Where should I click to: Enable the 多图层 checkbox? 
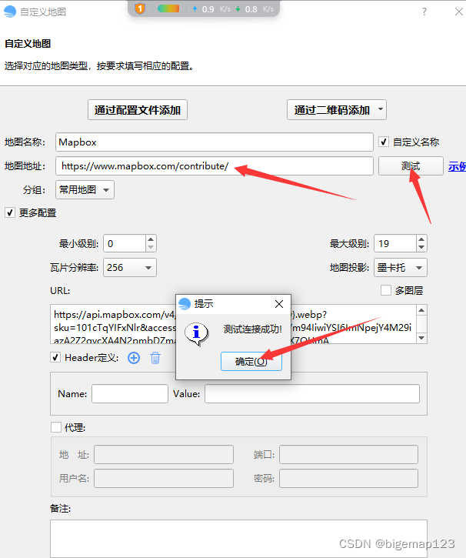386,290
